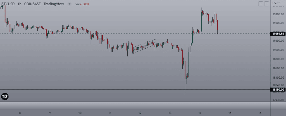The image size is (286, 116).
Task: Click date 10 on the time axis
Action: [x=80, y=113]
